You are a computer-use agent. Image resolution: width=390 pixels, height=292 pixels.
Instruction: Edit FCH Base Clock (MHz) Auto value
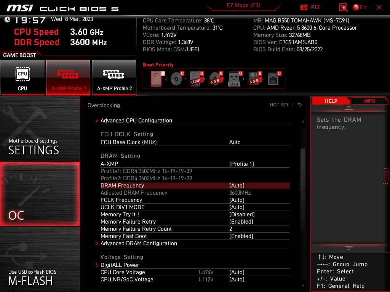point(235,142)
